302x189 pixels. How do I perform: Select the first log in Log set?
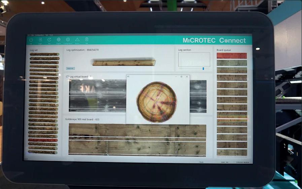tap(44, 54)
